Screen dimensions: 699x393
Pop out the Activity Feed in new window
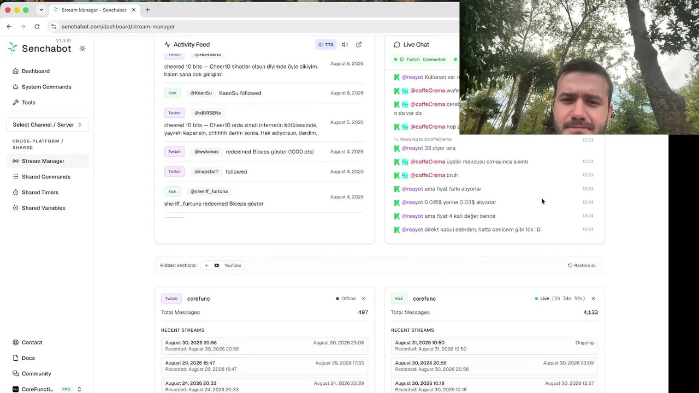pyautogui.click(x=359, y=45)
